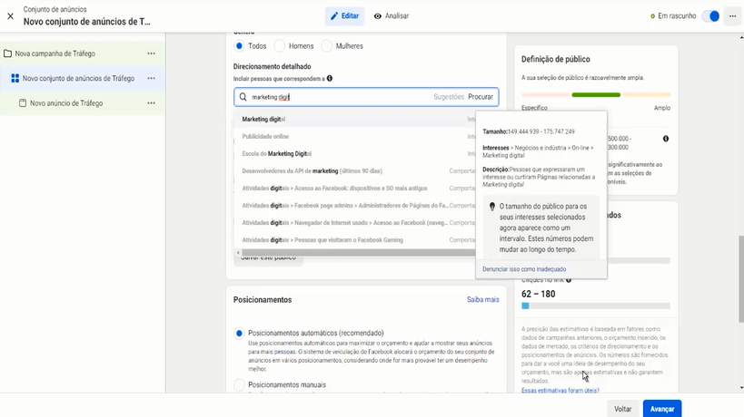Pick Desenvolvedores da API de marketing suggestion
The image size is (744, 417).
(x=355, y=170)
